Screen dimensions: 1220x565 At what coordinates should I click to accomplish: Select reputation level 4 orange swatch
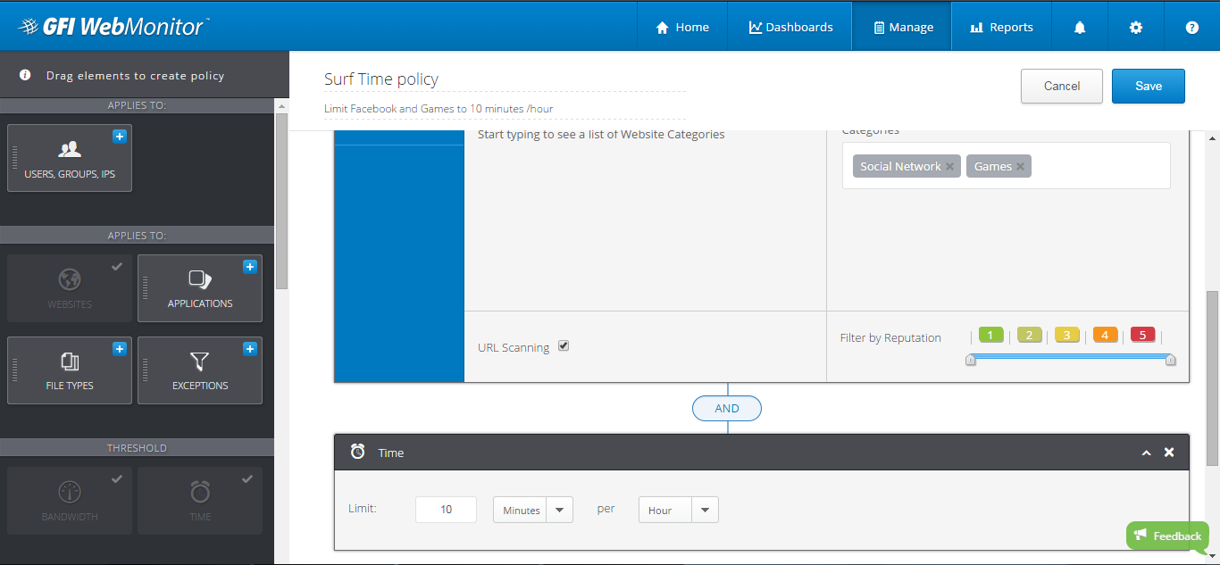click(x=1105, y=336)
